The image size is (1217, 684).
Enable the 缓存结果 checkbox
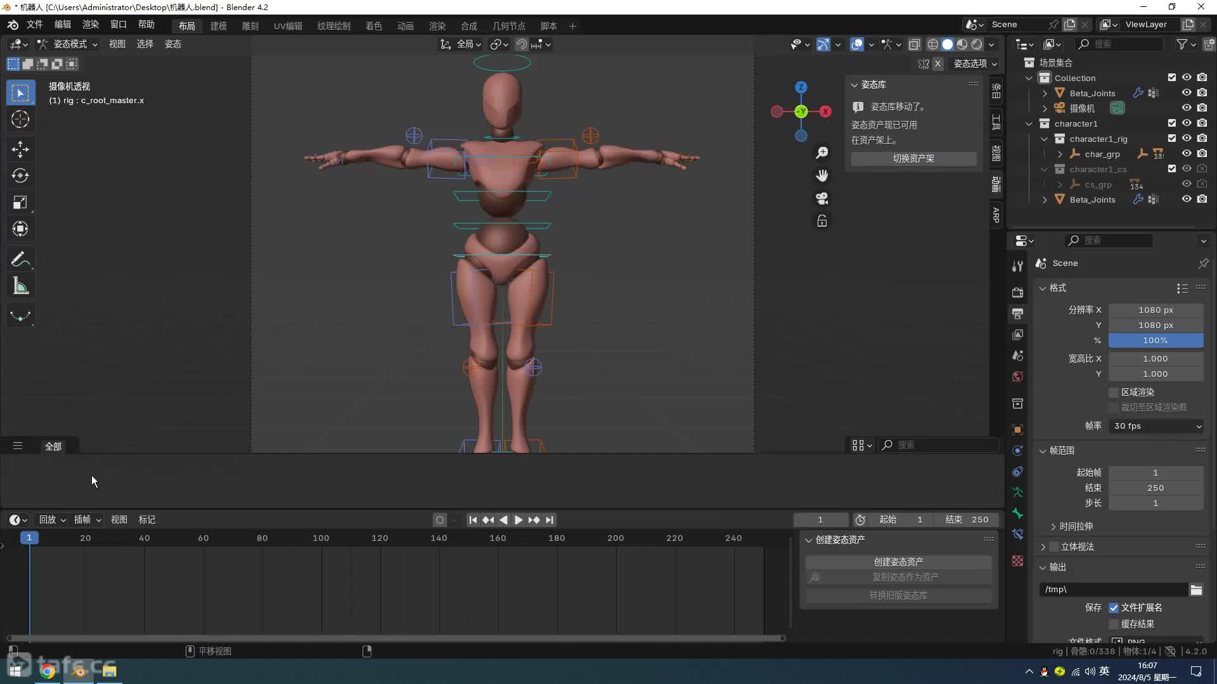tap(1114, 624)
